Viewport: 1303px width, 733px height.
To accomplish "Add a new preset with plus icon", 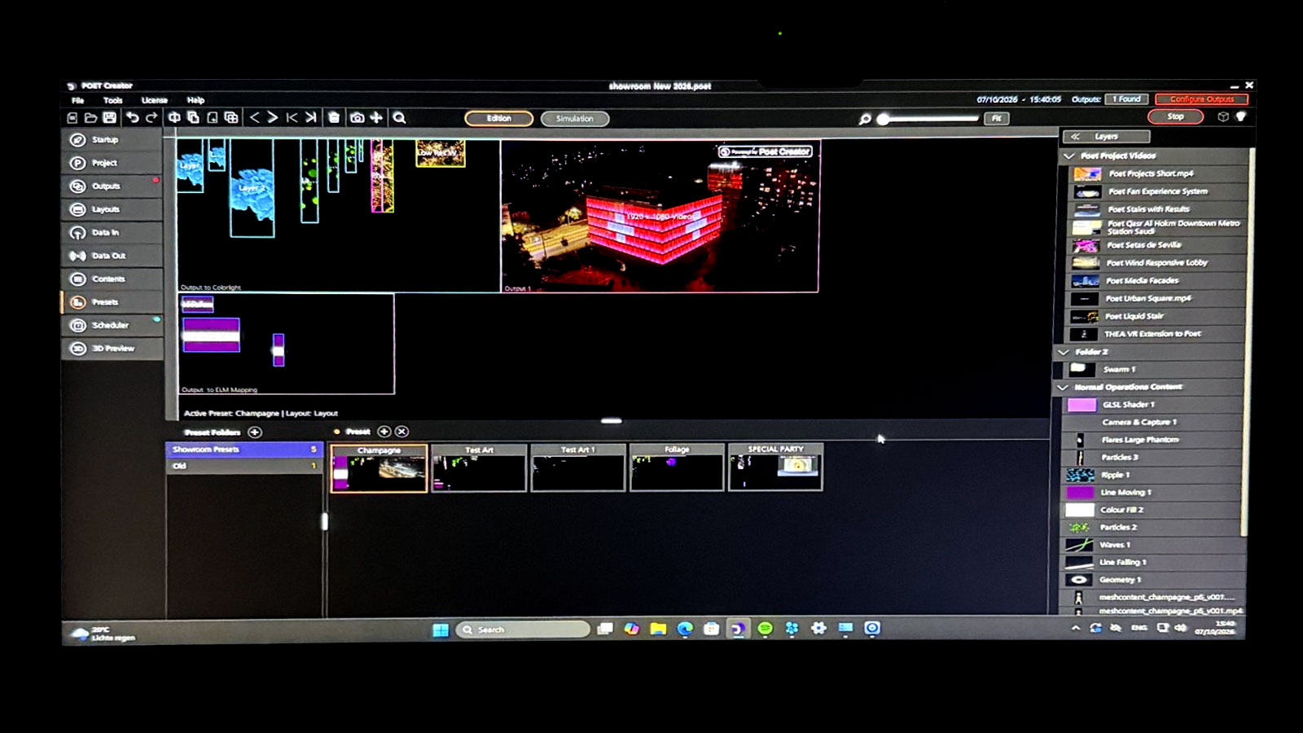I will point(384,431).
